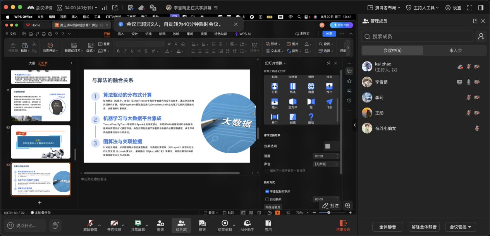Click the raise hand icon

click(55, 225)
